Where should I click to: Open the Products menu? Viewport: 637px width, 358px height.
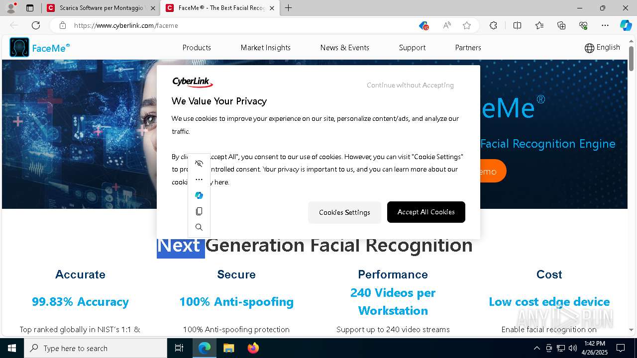click(x=197, y=48)
